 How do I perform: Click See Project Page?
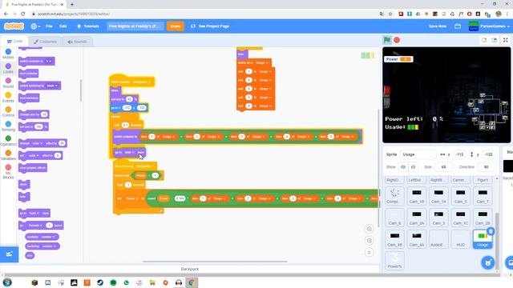pos(210,26)
